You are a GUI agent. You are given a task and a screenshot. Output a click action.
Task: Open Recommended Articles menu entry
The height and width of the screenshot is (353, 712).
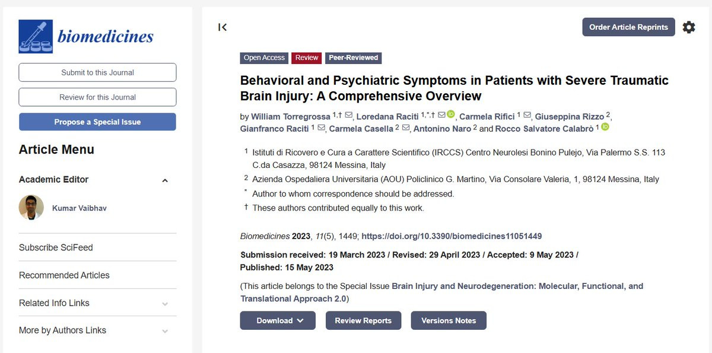(x=64, y=275)
